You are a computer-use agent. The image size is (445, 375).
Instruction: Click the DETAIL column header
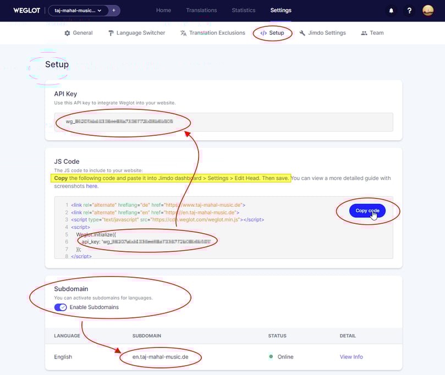(x=348, y=336)
